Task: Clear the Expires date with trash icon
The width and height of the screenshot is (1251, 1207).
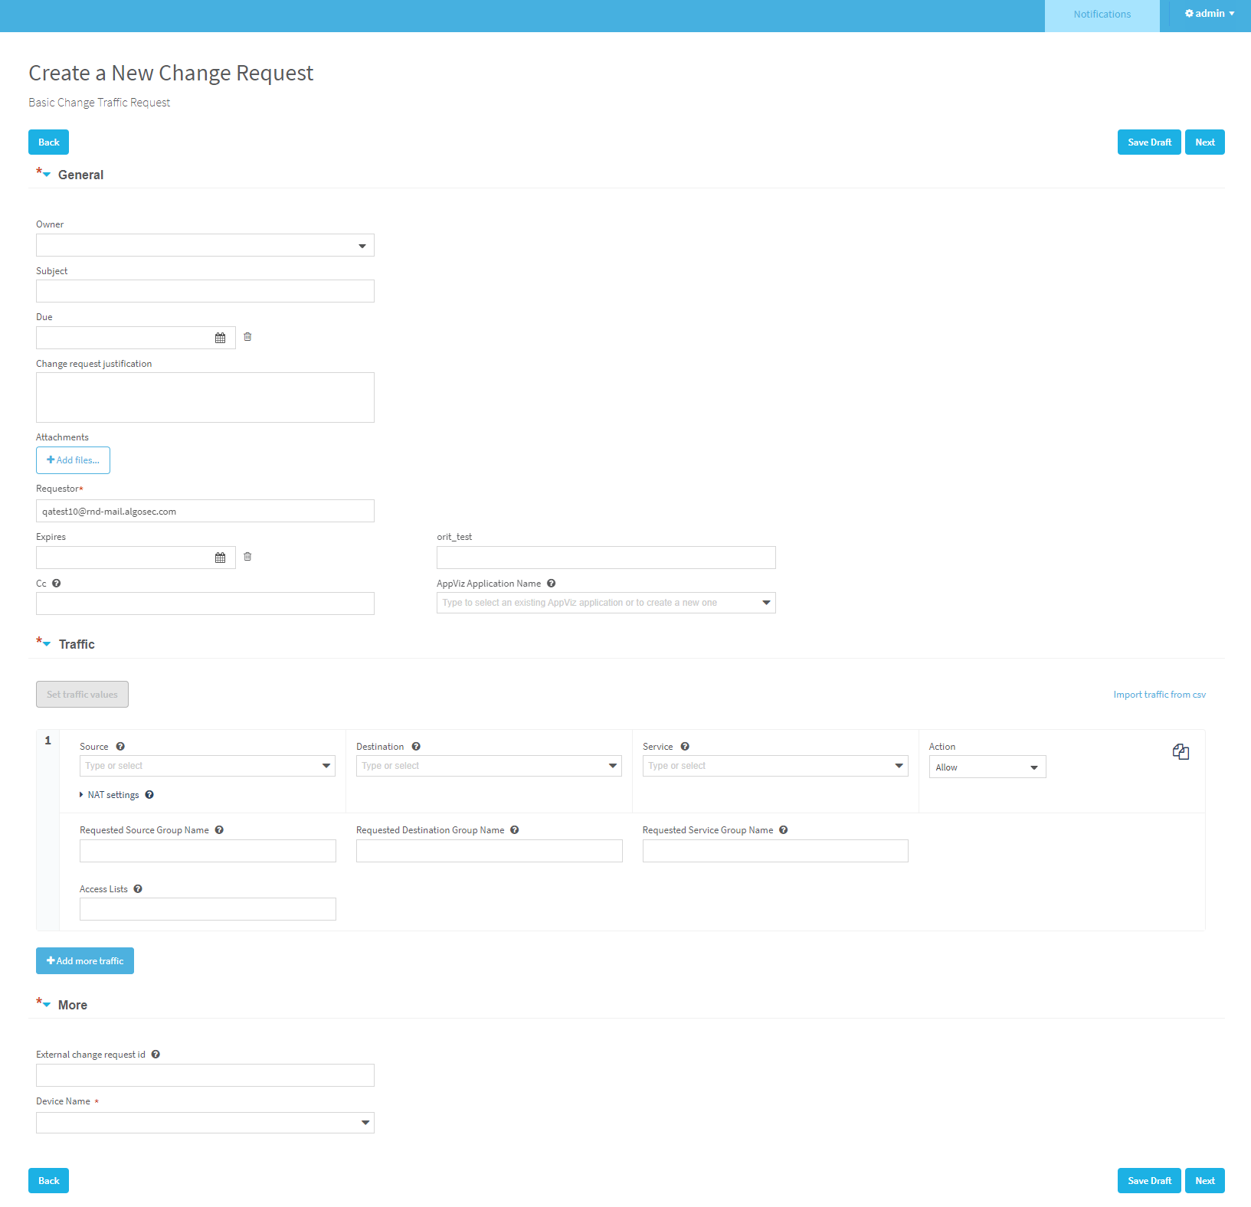Action: pyautogui.click(x=247, y=557)
